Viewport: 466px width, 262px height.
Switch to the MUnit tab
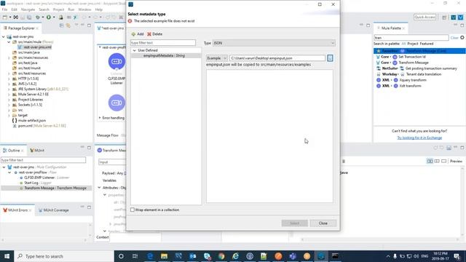37,151
